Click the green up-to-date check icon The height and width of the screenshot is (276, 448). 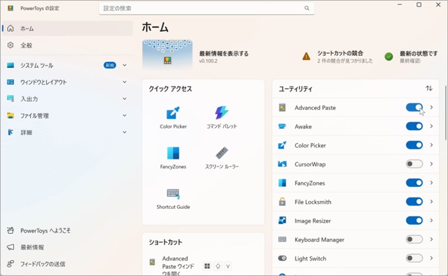[388, 57]
